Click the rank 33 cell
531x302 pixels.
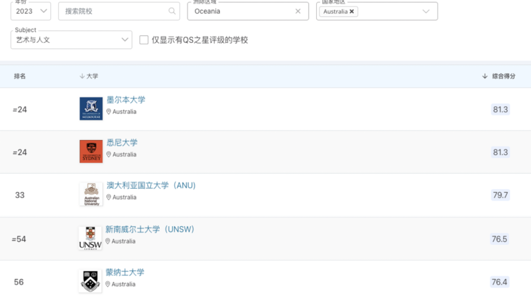[x=20, y=195]
